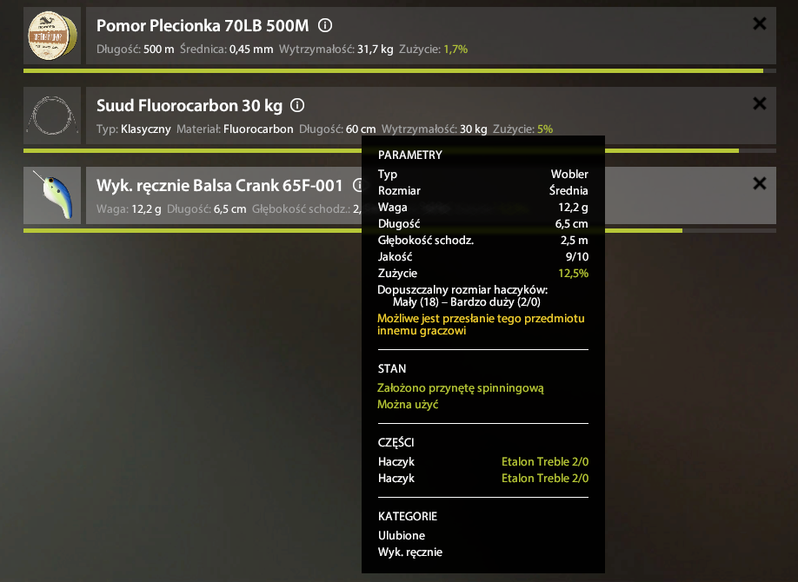Screen dimensions: 798x582
Task: Click the PARAMETRY heading in tooltip
Action: pyautogui.click(x=410, y=155)
